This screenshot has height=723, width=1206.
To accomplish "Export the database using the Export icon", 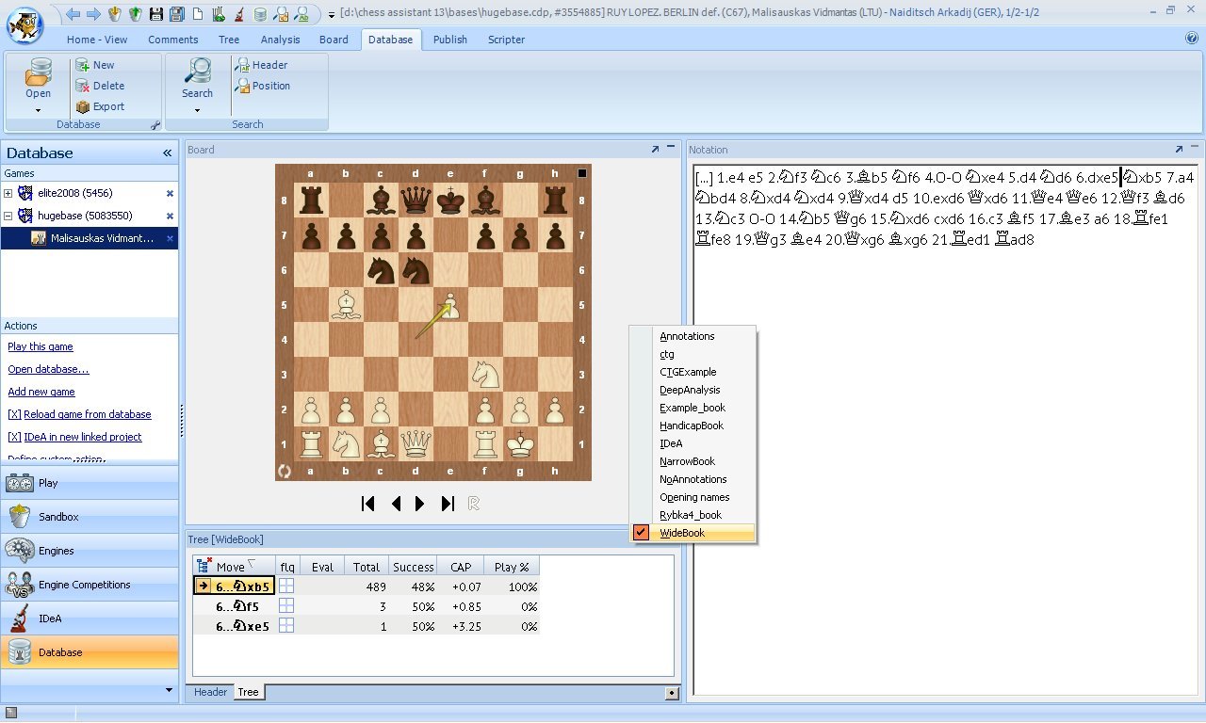I will tap(106, 105).
